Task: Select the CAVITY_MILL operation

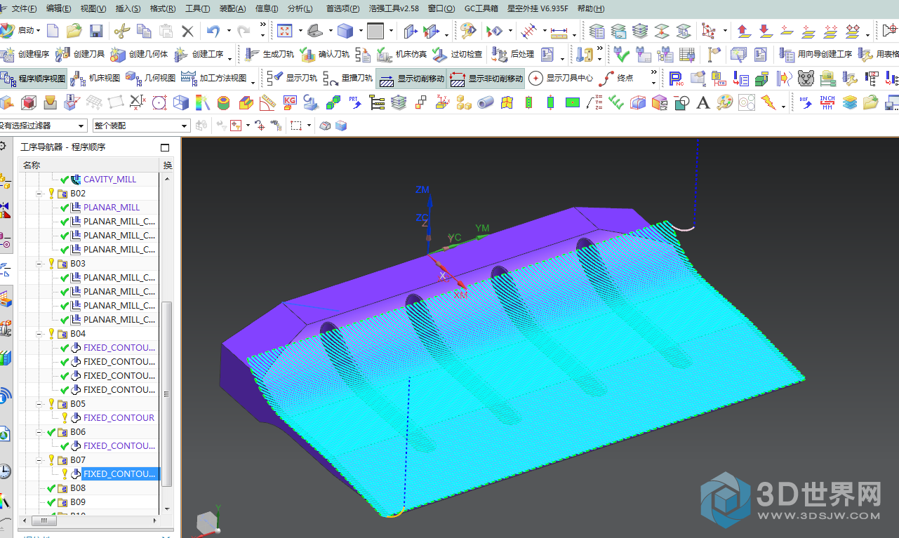Action: pyautogui.click(x=109, y=180)
